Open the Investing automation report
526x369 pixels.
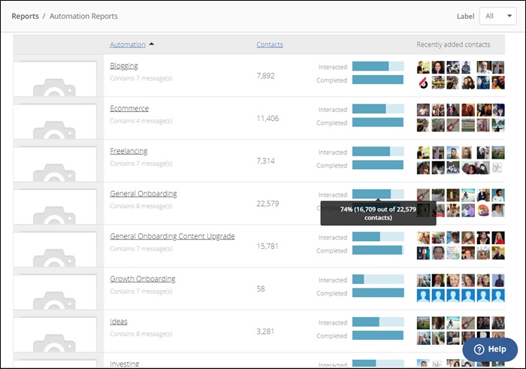pos(125,364)
